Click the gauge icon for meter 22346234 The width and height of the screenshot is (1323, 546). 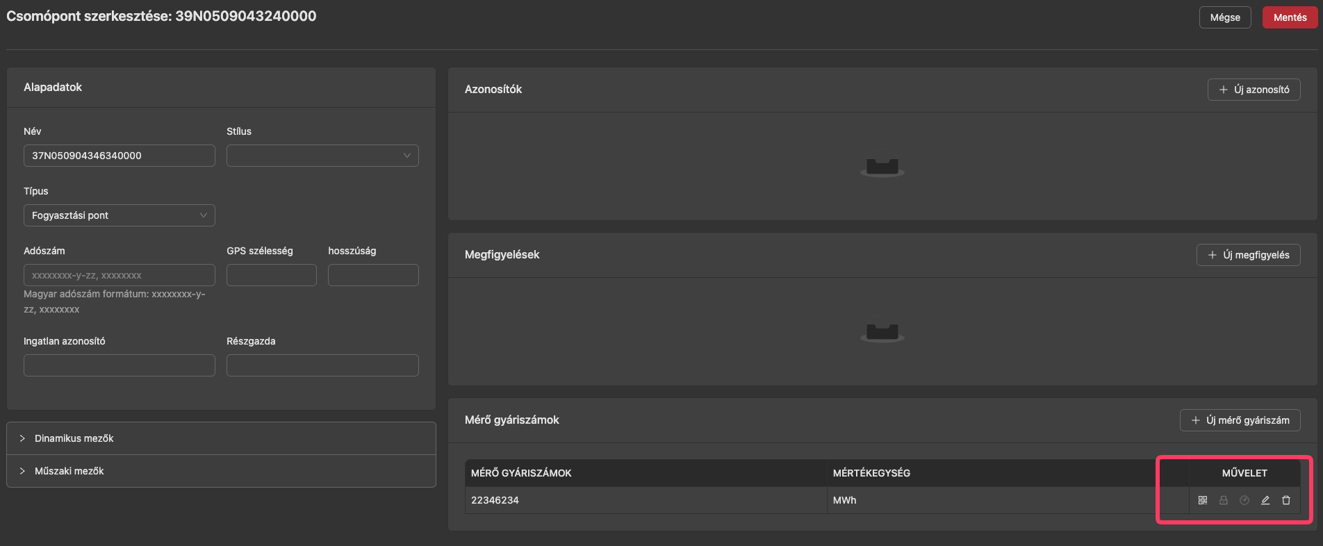point(1244,500)
